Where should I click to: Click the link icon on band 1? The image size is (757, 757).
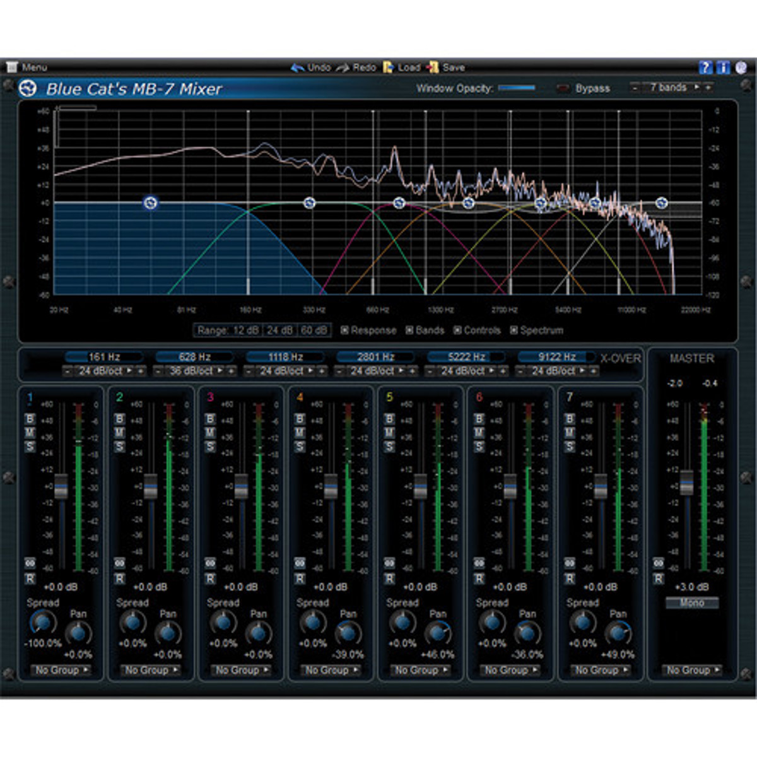[x=30, y=563]
